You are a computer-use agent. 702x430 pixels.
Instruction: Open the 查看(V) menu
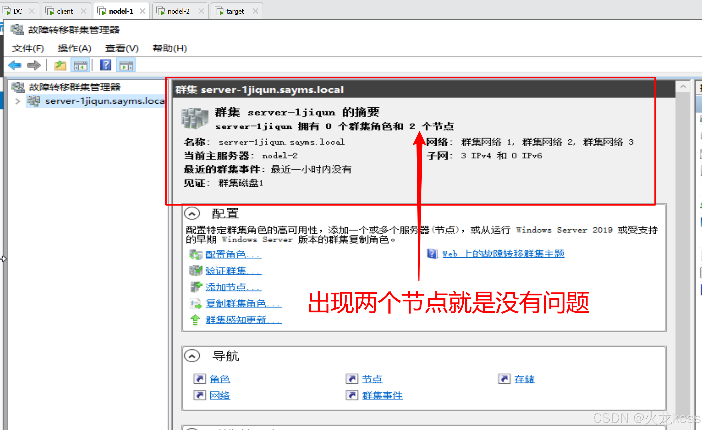pyautogui.click(x=122, y=48)
